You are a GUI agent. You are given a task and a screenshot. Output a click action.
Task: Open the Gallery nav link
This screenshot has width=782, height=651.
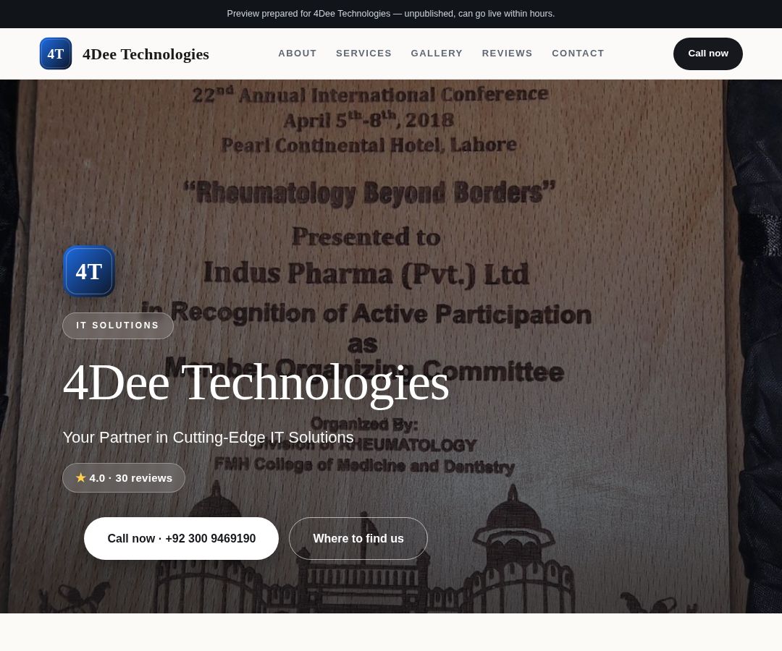pos(437,54)
